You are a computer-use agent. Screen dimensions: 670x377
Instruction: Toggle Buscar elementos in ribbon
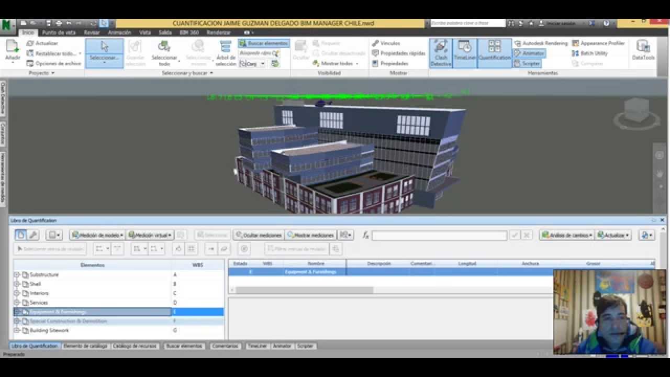[x=264, y=43]
